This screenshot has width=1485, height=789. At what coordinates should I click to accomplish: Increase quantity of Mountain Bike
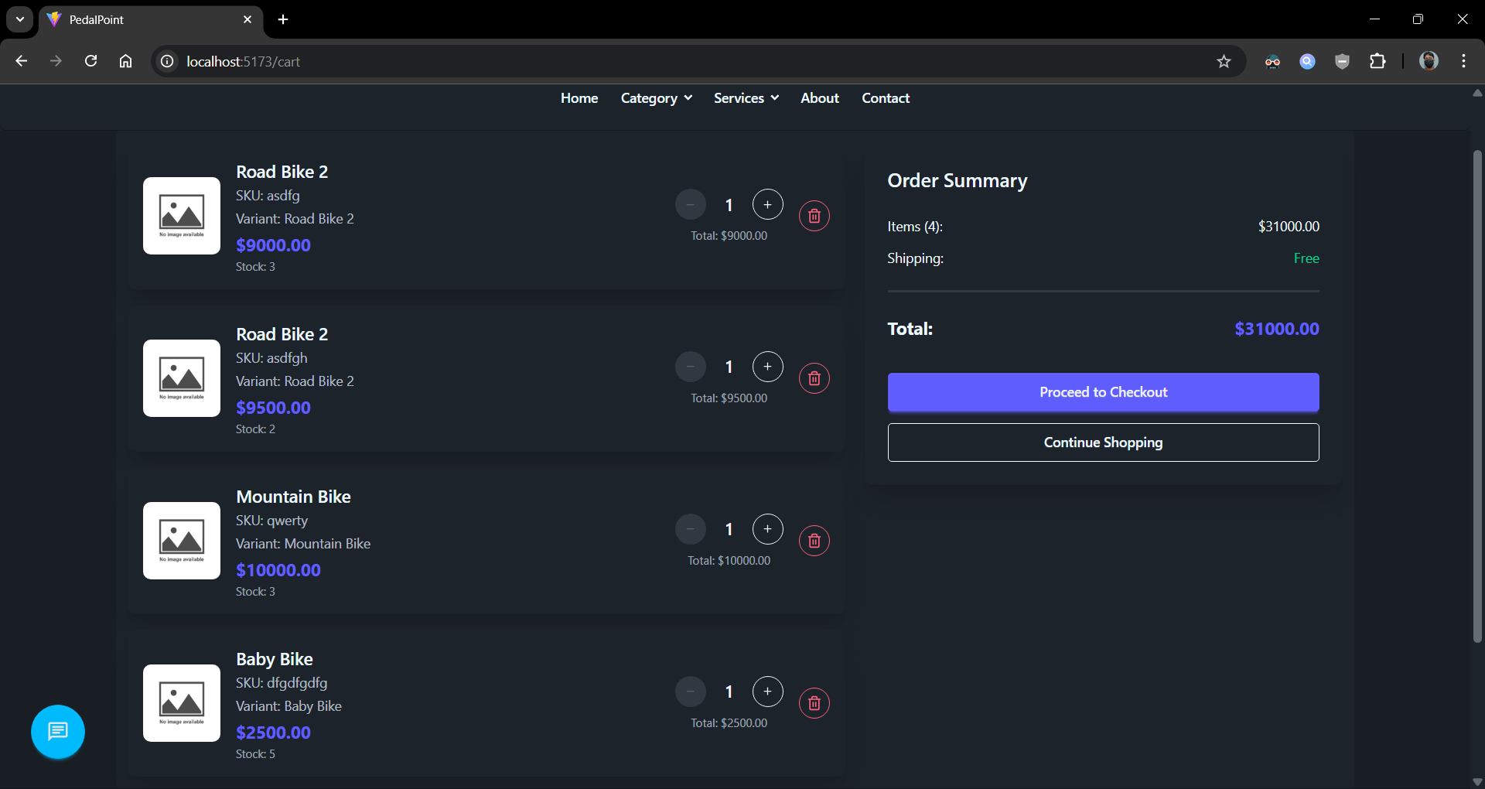tap(767, 529)
